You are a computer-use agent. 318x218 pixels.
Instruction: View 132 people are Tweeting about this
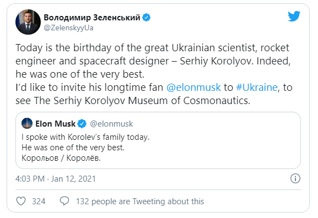140,201
